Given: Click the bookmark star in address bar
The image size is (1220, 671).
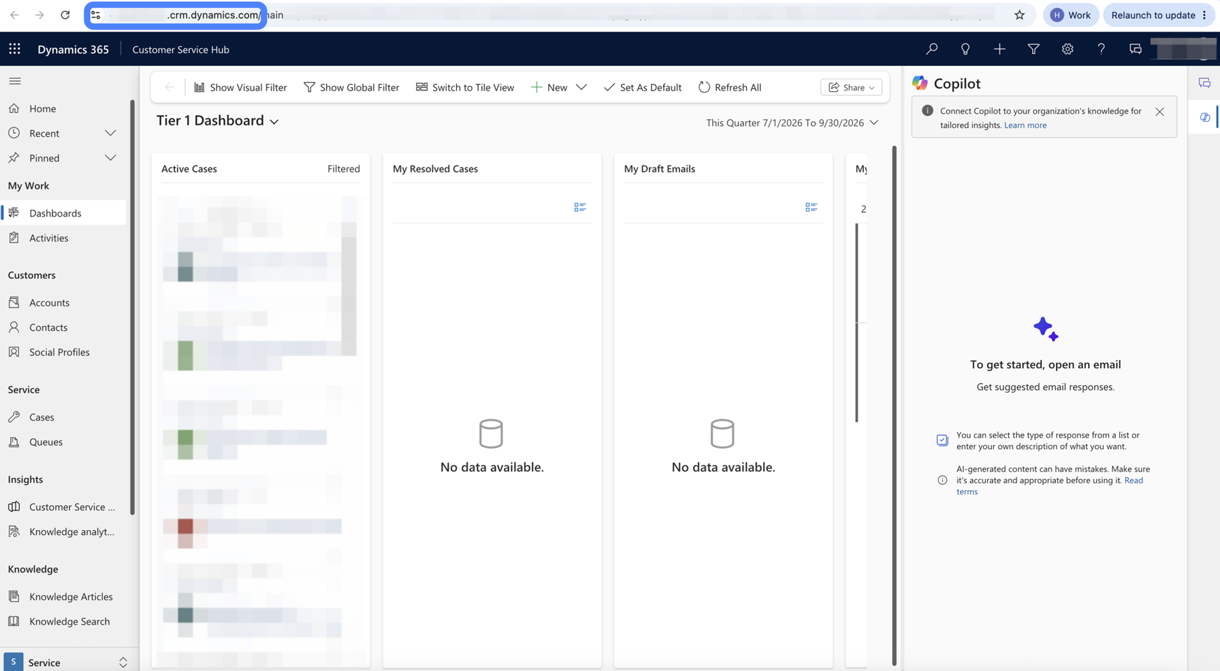Looking at the screenshot, I should 1019,15.
